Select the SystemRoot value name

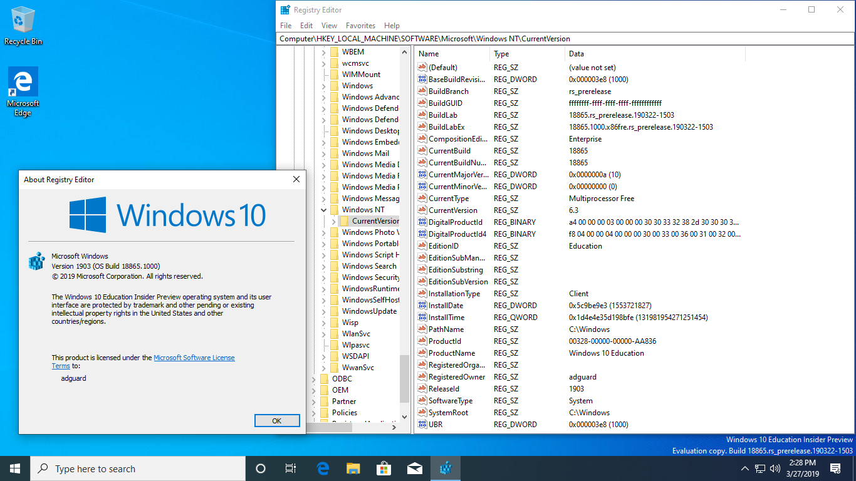tap(448, 413)
